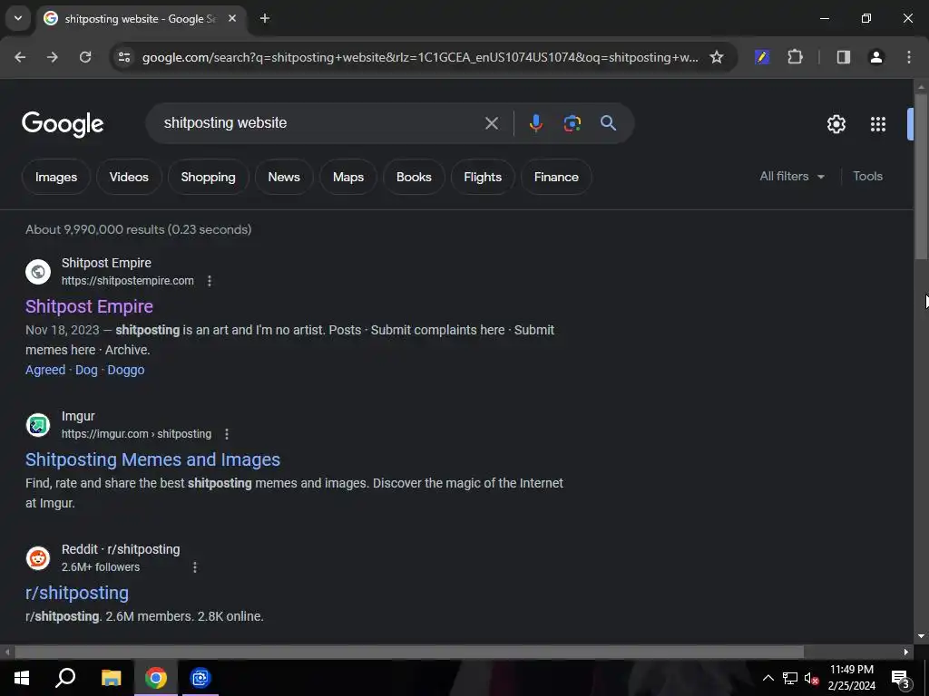Click the vertical page scrollbar thumb
Image resolution: width=929 pixels, height=696 pixels.
click(x=921, y=176)
